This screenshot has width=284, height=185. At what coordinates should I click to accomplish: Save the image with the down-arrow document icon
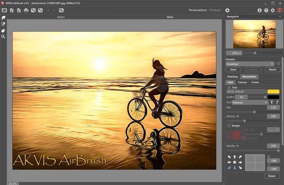pyautogui.click(x=19, y=10)
